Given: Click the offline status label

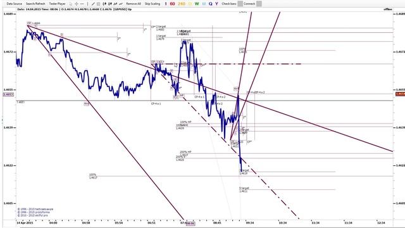Looking at the screenshot, I should click(x=388, y=9).
